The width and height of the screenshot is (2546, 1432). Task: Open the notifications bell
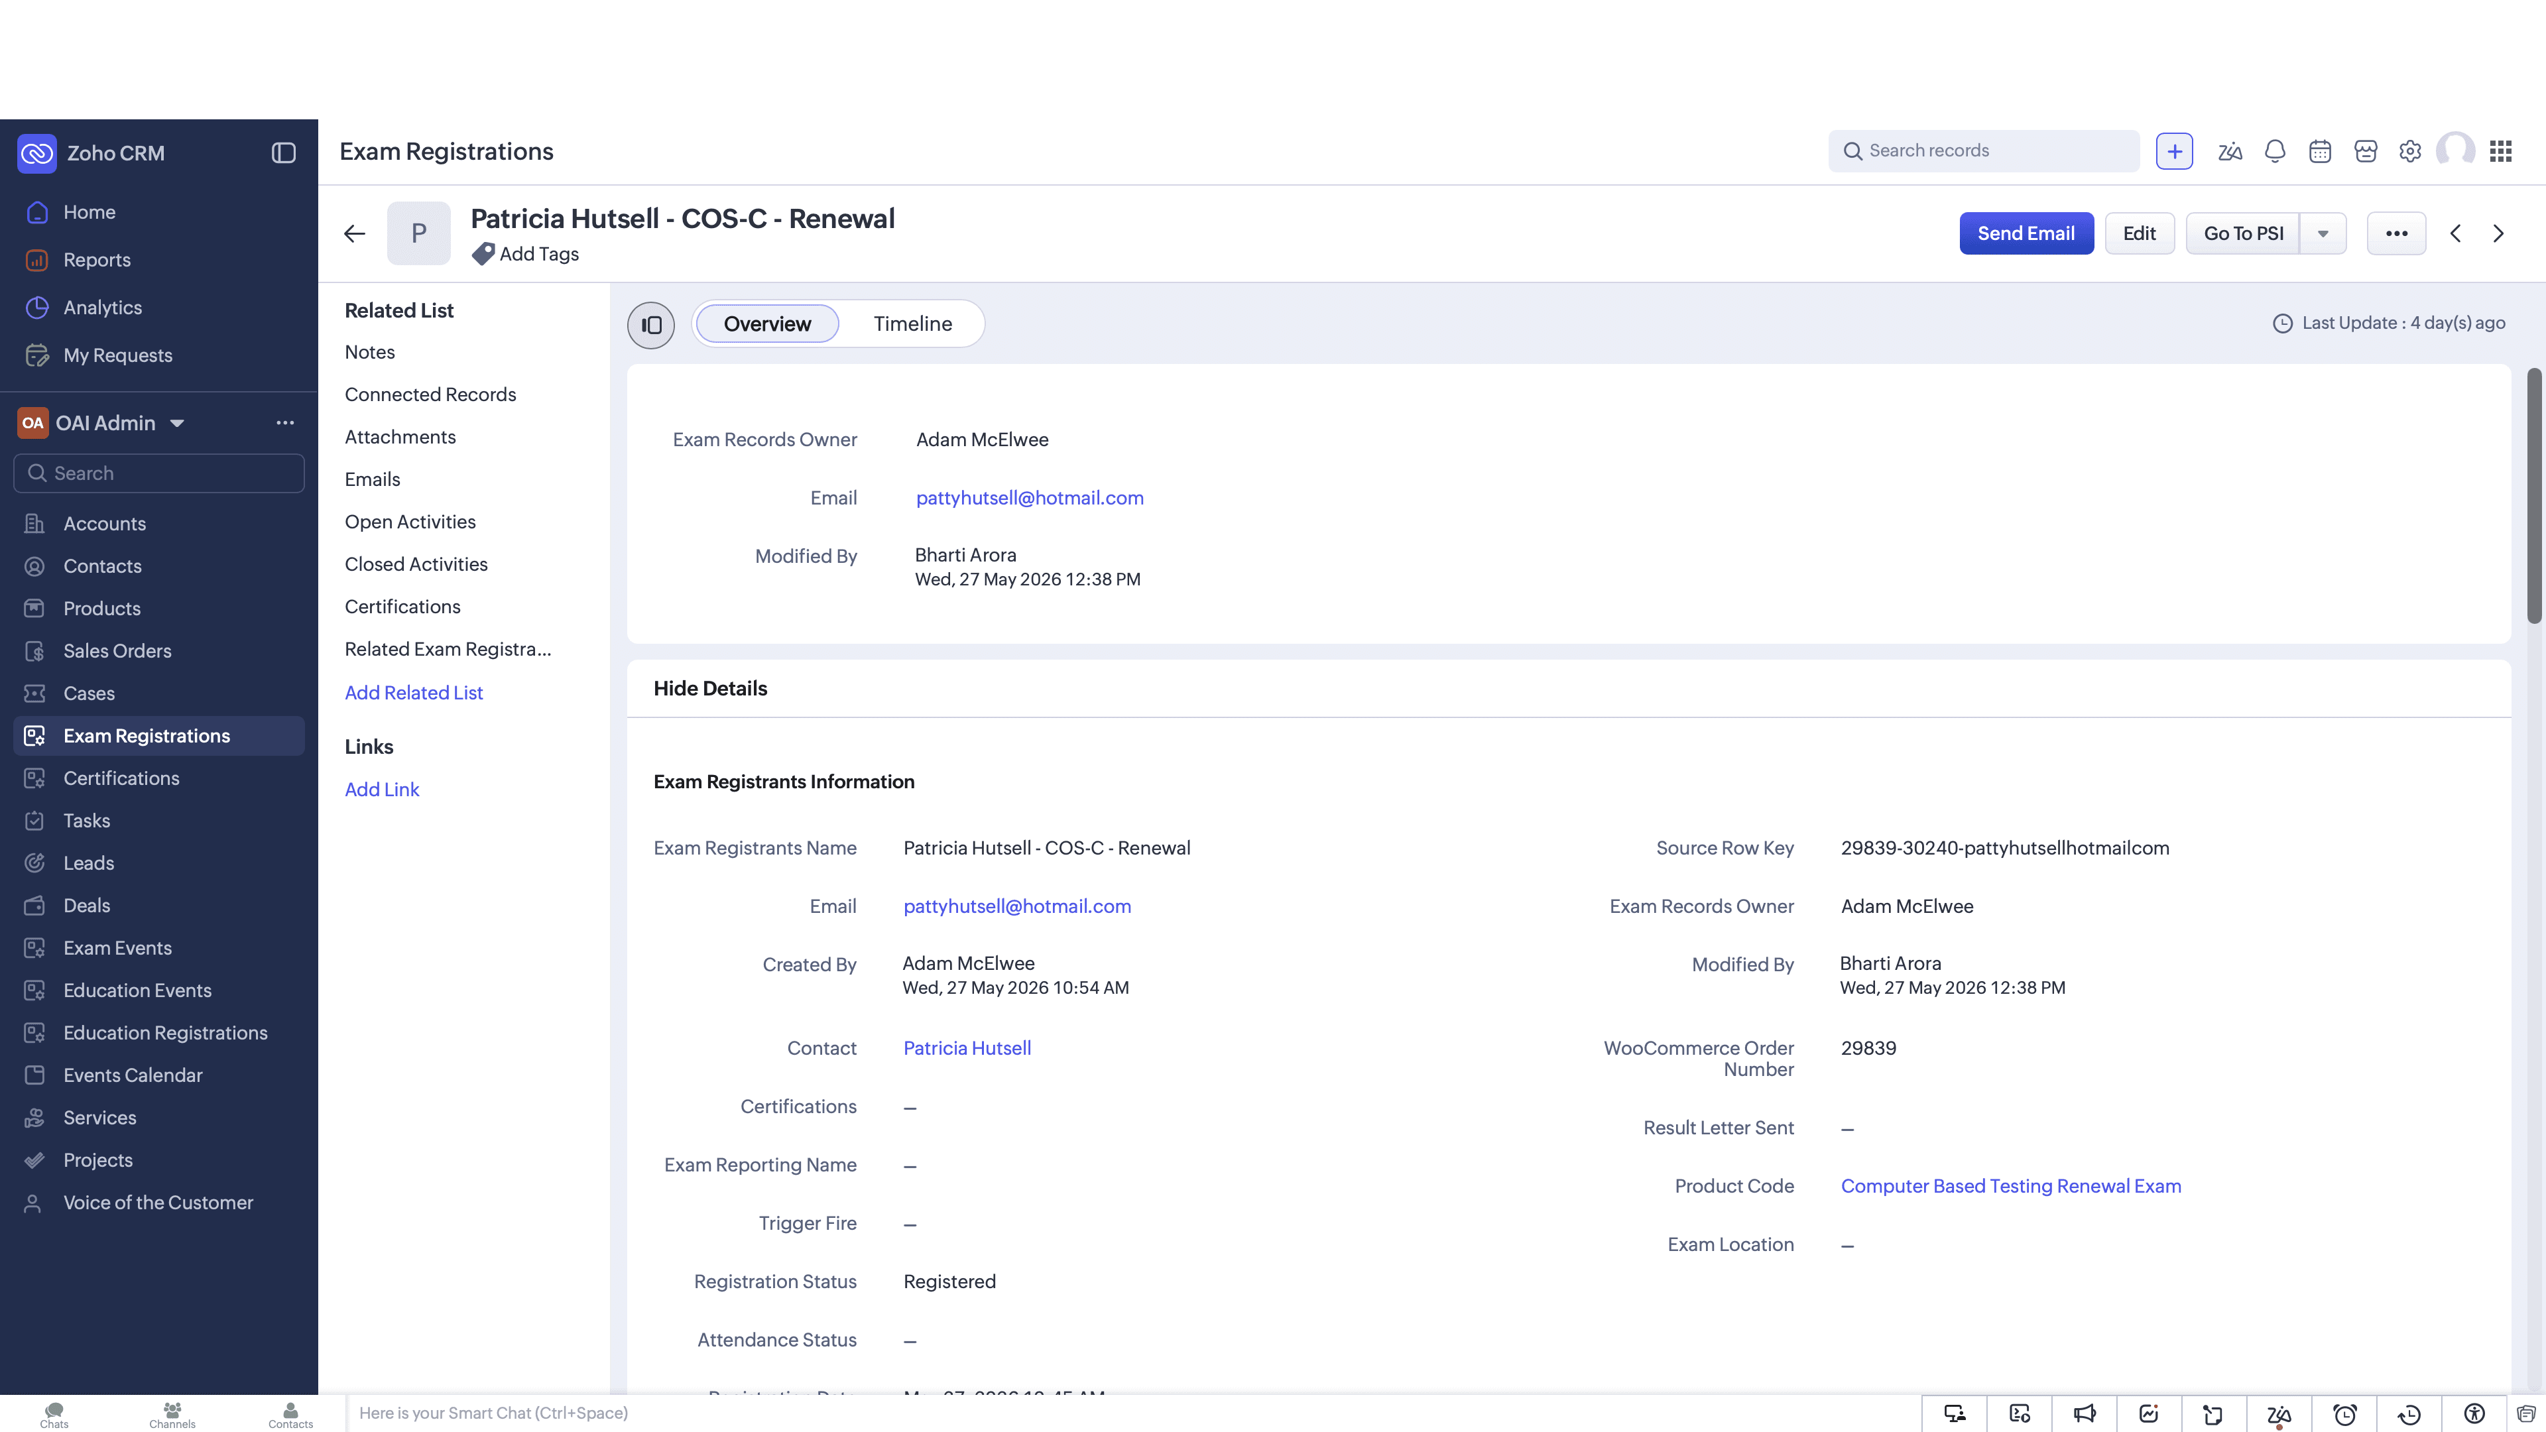tap(2275, 151)
